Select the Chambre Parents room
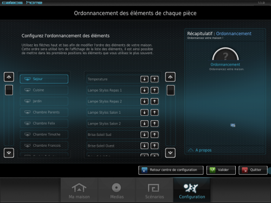The height and width of the screenshot is (203, 271). [44, 112]
